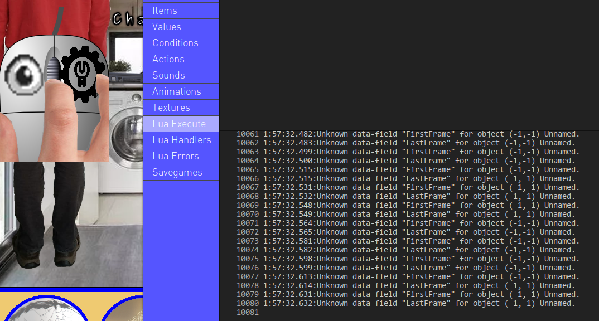Select the Animations tab
The height and width of the screenshot is (321, 599).
coord(181,91)
